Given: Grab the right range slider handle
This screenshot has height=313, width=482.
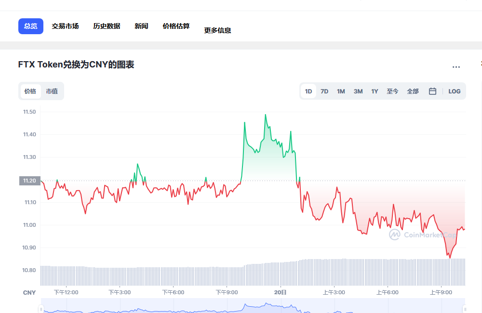Looking at the screenshot, I should [465, 309].
